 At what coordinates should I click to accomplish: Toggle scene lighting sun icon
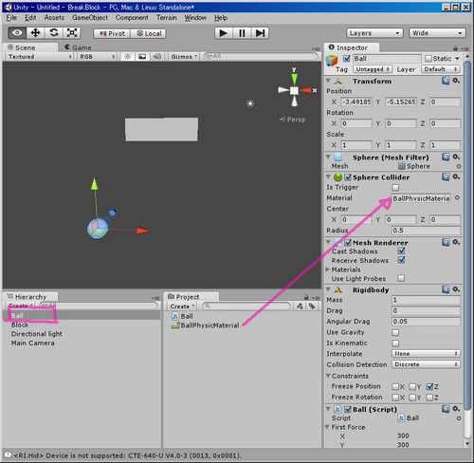click(x=127, y=57)
